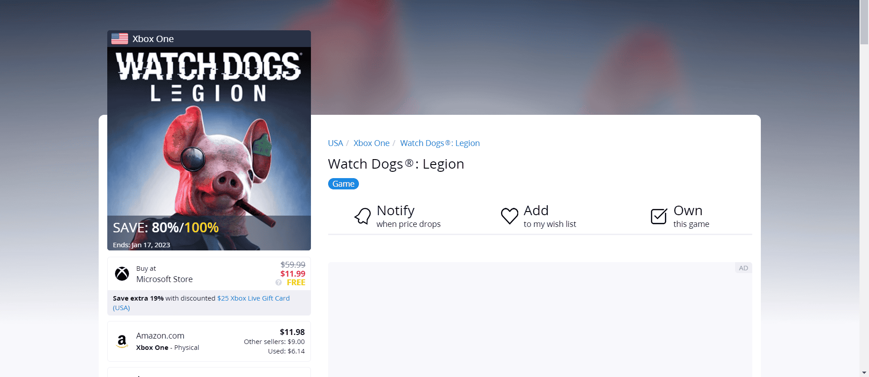The image size is (869, 377).
Task: Click the Amazon logo icon
Action: pyautogui.click(x=122, y=341)
